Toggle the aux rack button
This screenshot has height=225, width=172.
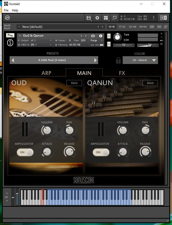[159, 27]
